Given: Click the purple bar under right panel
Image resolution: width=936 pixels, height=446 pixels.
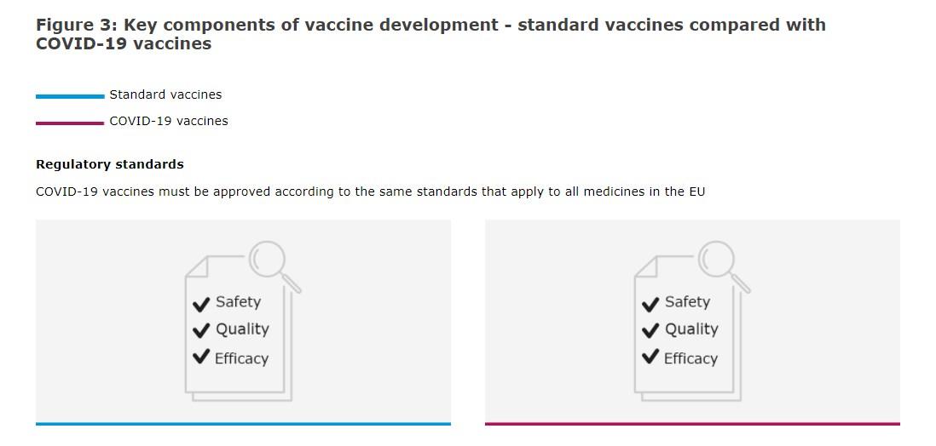Looking at the screenshot, I should 692,424.
